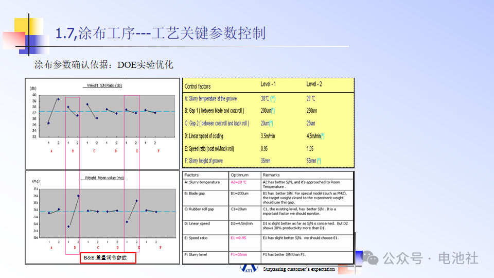Click the red-boxed label "B&E:重量调节参数"
This screenshot has height=278, width=494.
point(108,257)
